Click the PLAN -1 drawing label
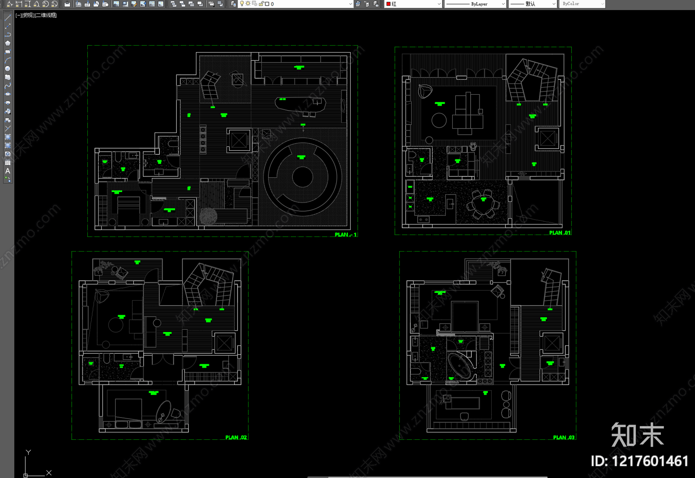Screen dimensions: 695x478 coord(346,235)
